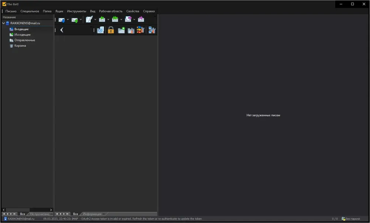Click the folder pane horizontal scrollbar thumb
This screenshot has height=223, width=370.
point(18,210)
